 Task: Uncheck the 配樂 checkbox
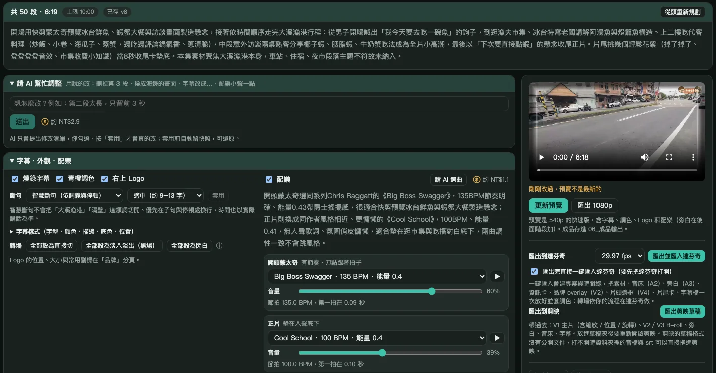(269, 180)
